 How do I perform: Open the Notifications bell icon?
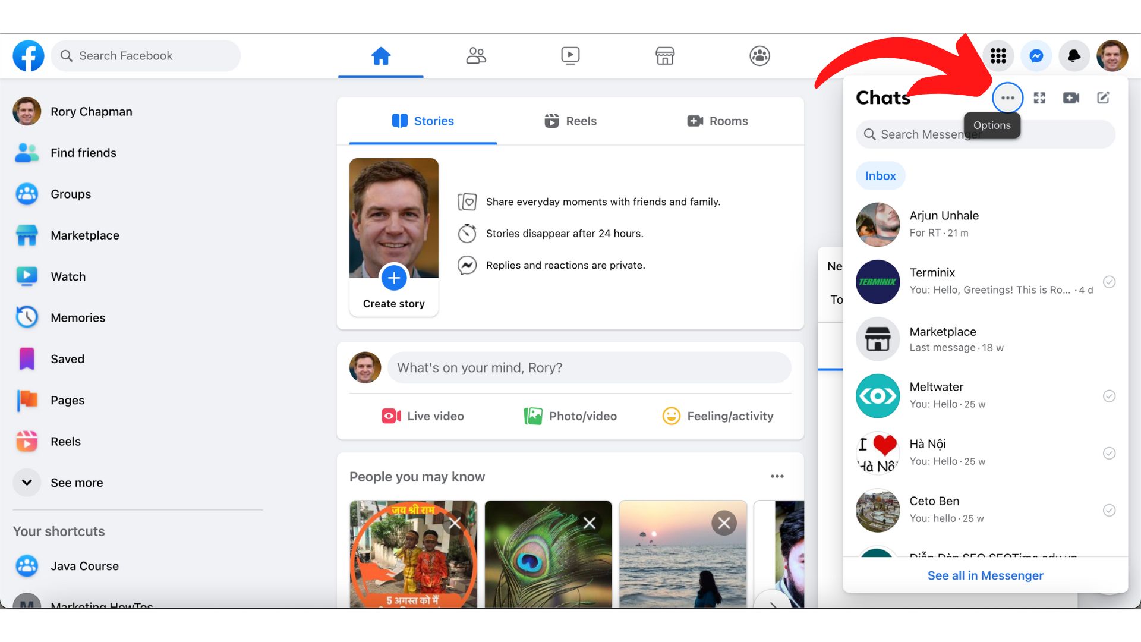(1074, 55)
